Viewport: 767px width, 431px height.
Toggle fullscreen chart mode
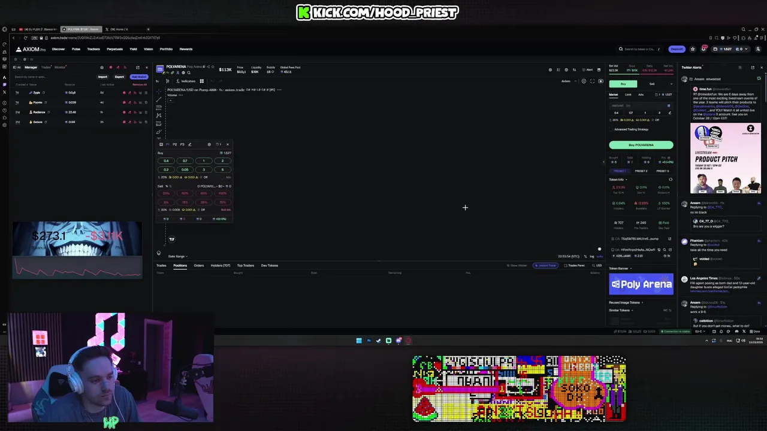[x=592, y=81]
